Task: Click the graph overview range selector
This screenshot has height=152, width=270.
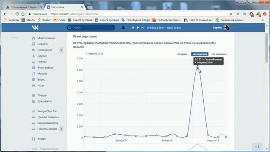Action: click(x=156, y=147)
